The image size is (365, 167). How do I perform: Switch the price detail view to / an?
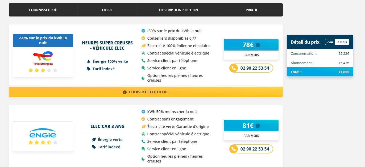point(330,42)
